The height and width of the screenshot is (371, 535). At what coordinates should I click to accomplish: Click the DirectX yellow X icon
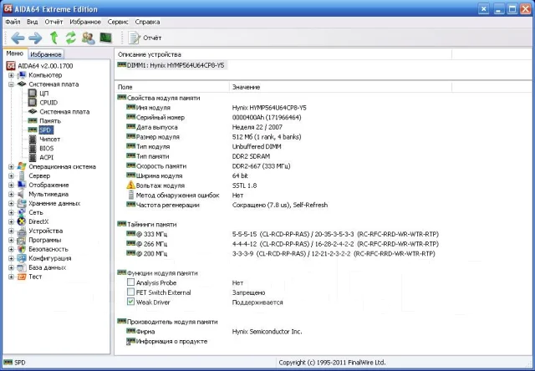(22, 221)
